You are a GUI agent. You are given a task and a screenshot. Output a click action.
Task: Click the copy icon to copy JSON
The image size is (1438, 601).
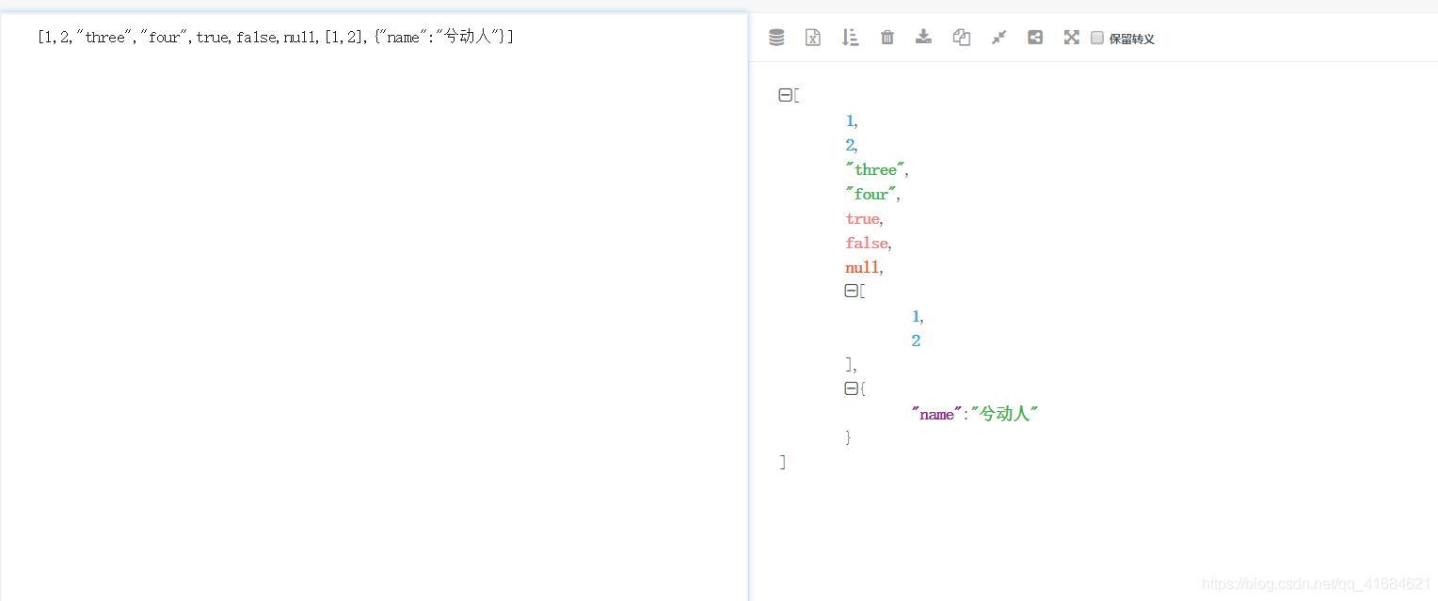click(961, 38)
